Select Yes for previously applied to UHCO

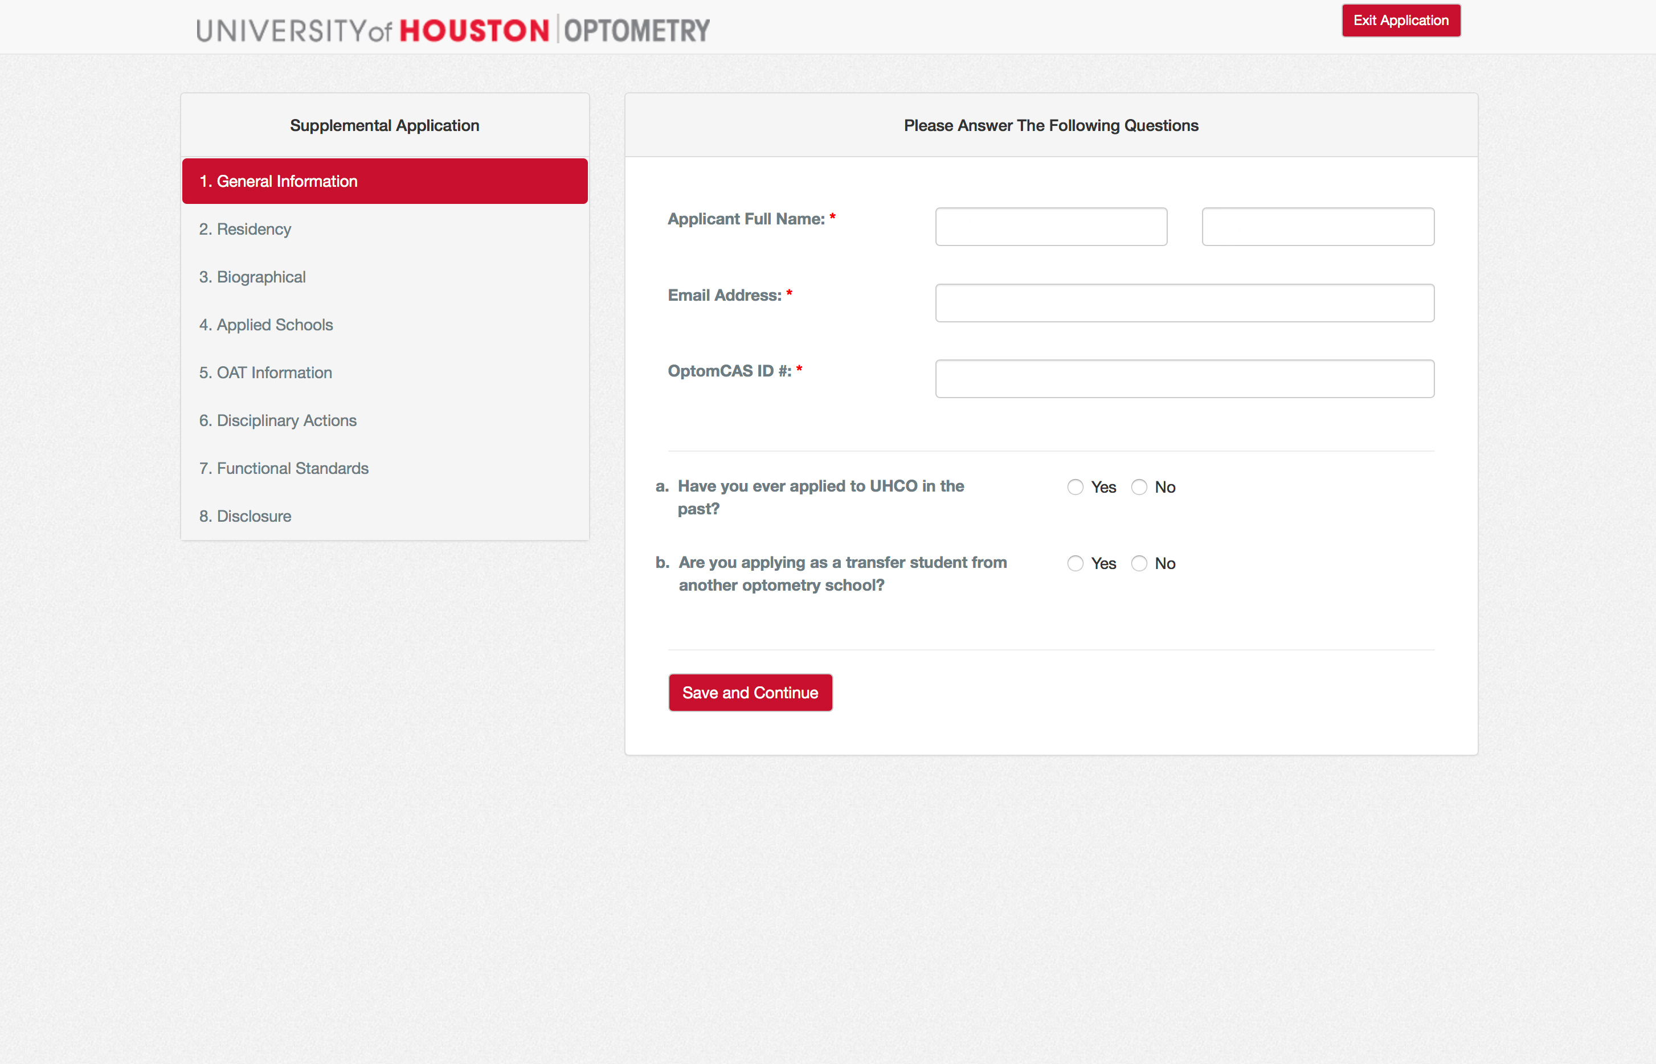pyautogui.click(x=1074, y=487)
